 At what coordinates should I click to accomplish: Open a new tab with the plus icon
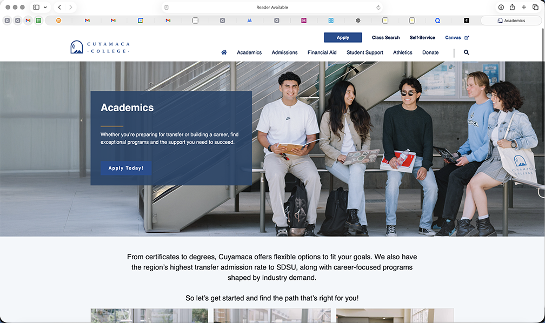tap(524, 7)
